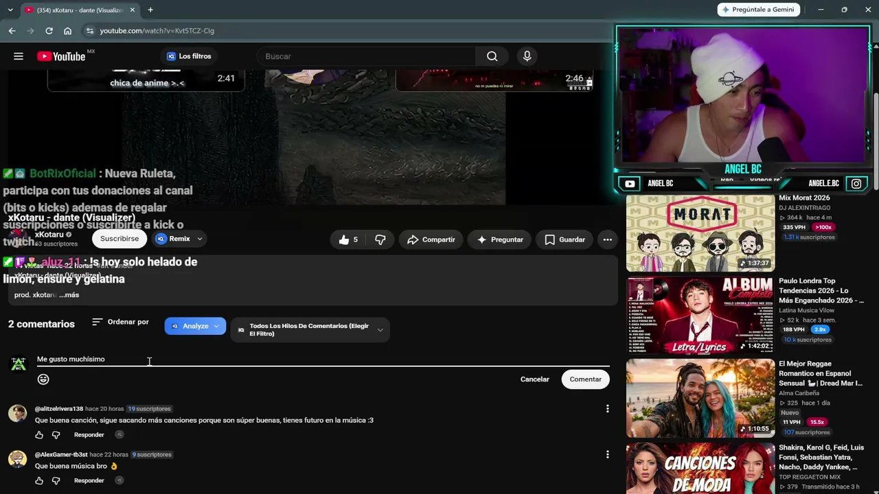Open the Mix Morat 2026 thumbnail
The image size is (879, 494).
pyautogui.click(x=700, y=233)
